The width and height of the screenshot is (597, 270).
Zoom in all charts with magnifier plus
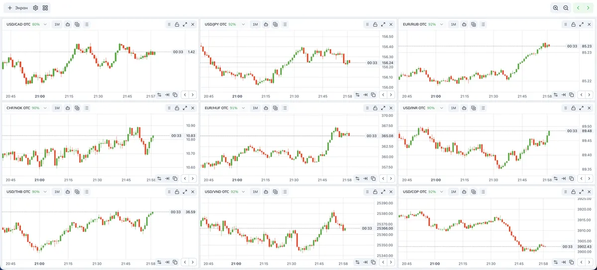(x=556, y=8)
